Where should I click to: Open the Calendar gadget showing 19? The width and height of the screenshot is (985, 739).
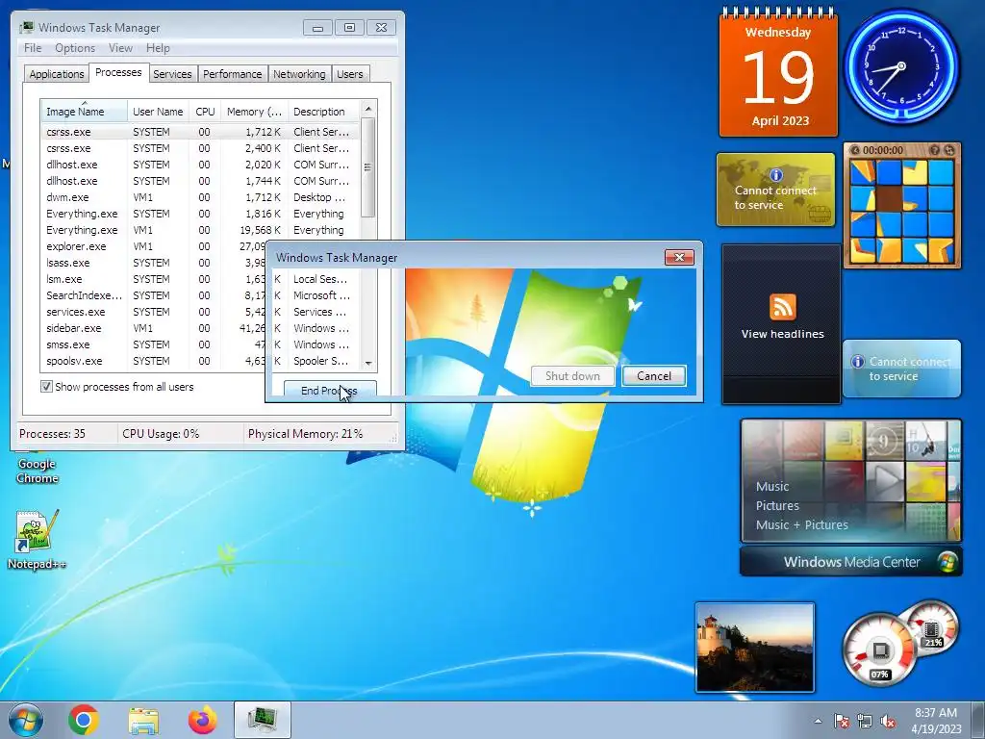[x=778, y=73]
